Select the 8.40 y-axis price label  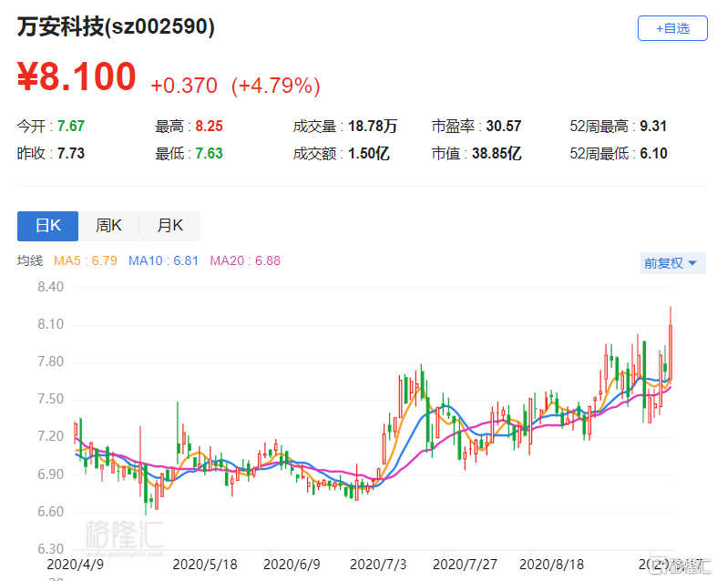pos(50,287)
